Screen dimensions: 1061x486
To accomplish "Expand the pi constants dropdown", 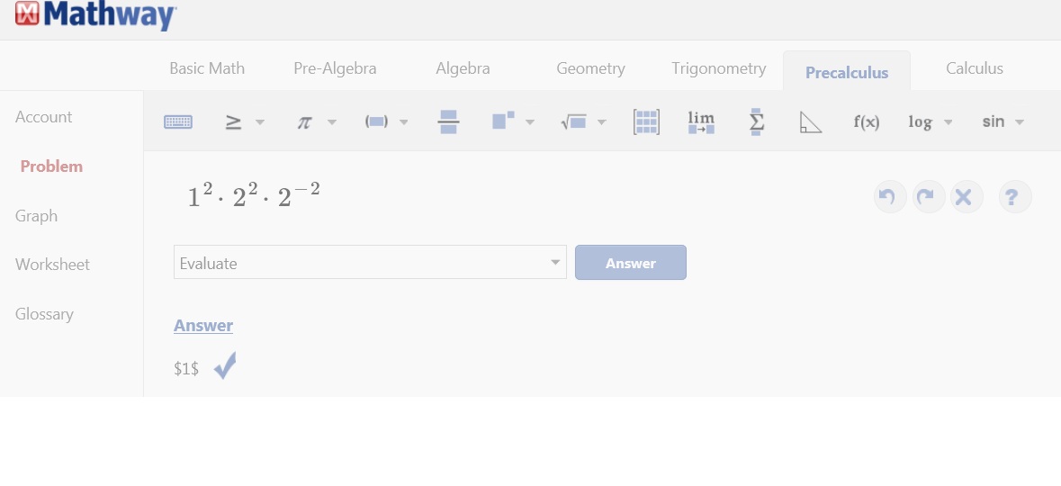I will (x=331, y=122).
